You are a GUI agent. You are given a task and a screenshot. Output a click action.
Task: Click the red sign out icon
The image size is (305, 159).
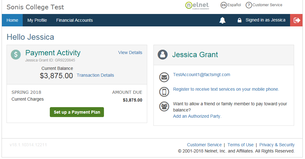click(x=297, y=20)
